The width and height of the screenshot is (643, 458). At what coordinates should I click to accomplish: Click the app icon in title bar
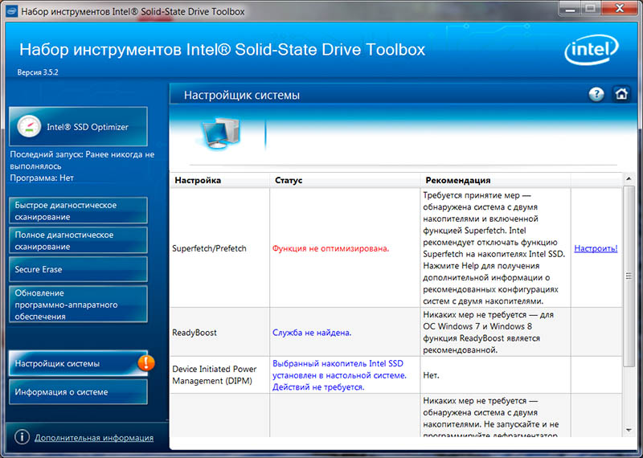click(11, 12)
